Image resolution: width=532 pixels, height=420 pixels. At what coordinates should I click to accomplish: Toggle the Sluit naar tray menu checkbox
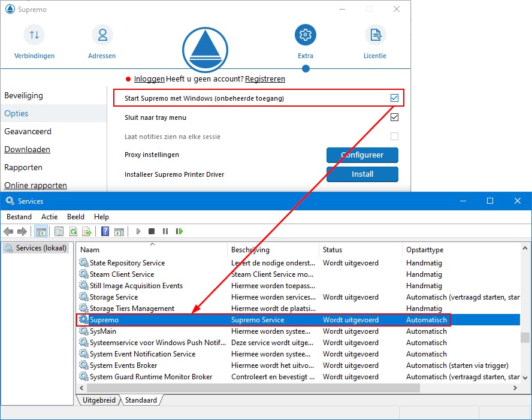tap(394, 117)
